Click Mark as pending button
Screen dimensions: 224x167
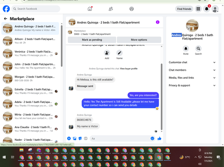[92, 40]
